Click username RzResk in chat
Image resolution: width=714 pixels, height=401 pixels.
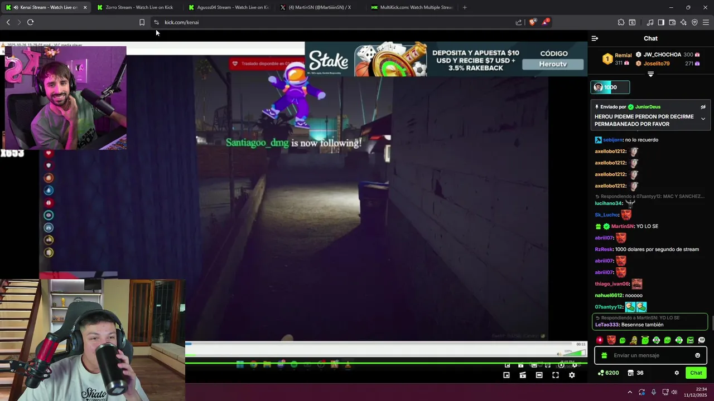tap(604, 250)
